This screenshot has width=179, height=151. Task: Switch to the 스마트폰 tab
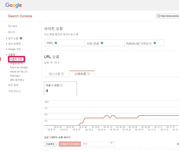coord(82,74)
